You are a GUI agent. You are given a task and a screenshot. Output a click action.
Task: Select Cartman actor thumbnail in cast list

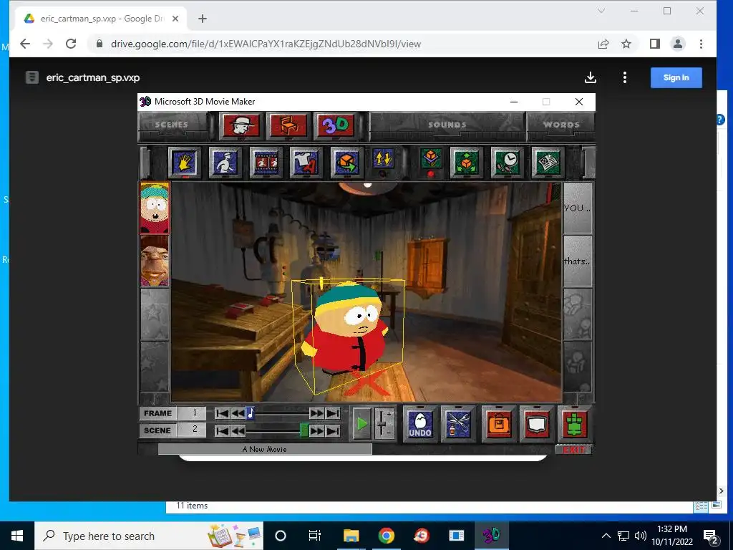coord(155,208)
